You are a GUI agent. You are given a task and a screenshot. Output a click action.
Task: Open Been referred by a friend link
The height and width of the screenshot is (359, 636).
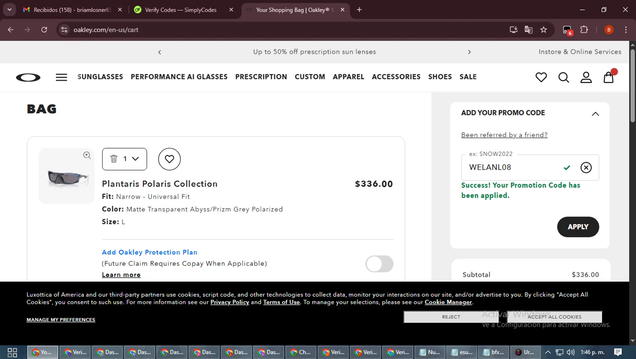click(504, 135)
